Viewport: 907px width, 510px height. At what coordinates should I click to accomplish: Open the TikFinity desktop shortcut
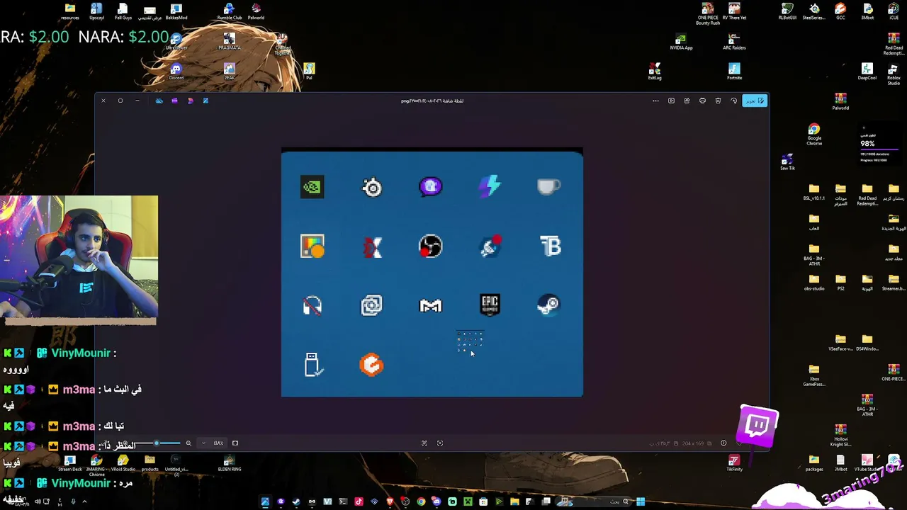click(734, 463)
